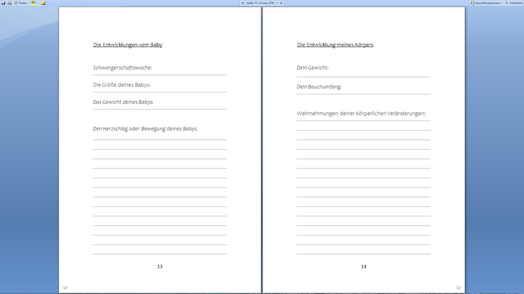Viewport: 524px width, 294px height.
Task: Open the 'Seite 13-14 von 379' page dropdown
Action: click(261, 3)
